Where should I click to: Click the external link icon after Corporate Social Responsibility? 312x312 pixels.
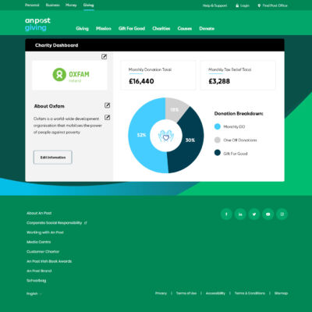pos(86,223)
